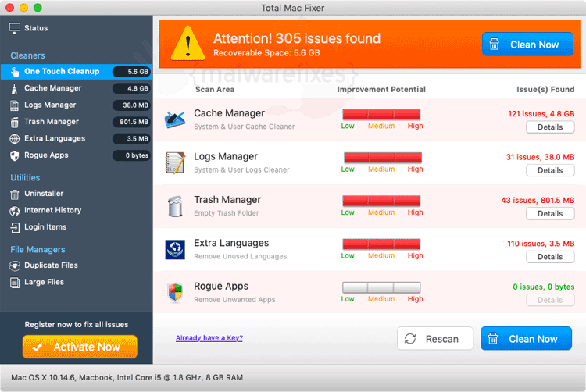Click the Uninstaller trash icon
586x392 pixels.
(x=14, y=194)
